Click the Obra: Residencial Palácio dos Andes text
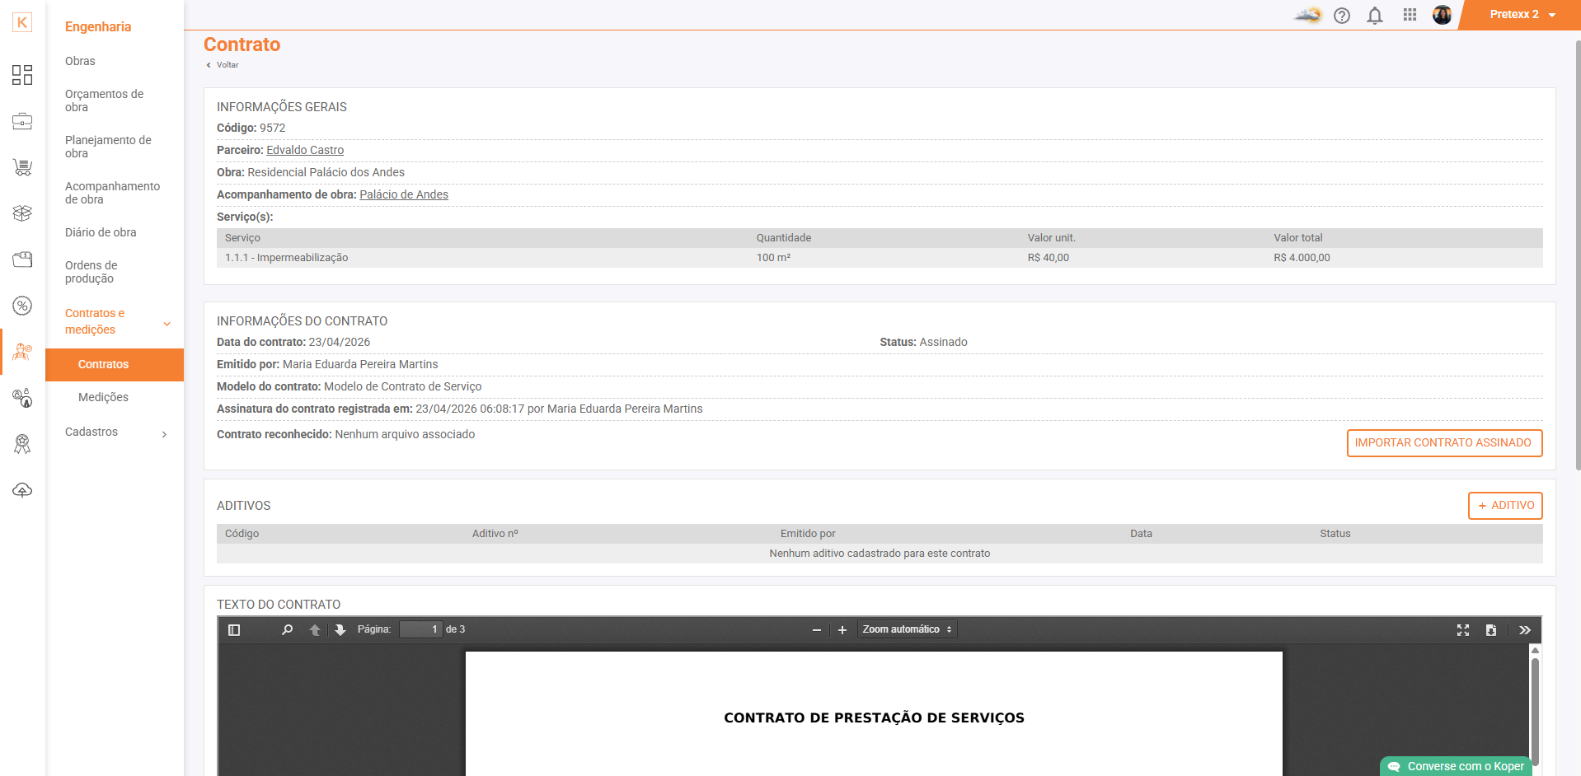Image resolution: width=1581 pixels, height=776 pixels. (311, 172)
